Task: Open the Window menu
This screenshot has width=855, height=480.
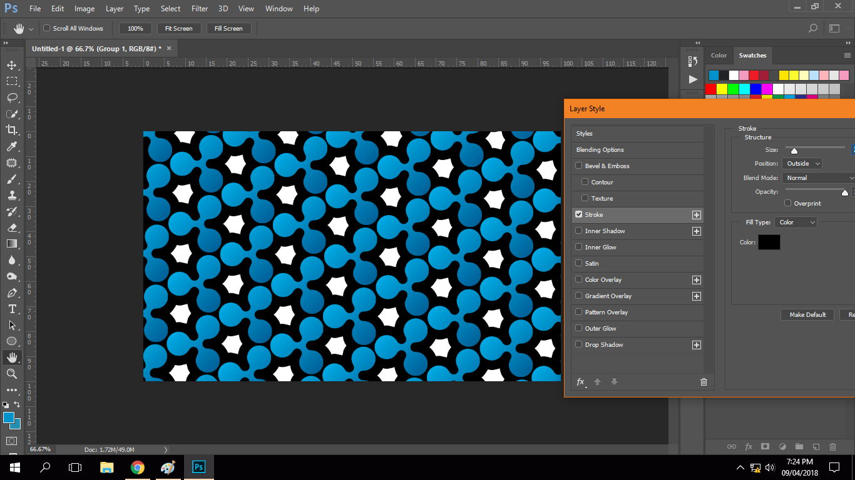Action: click(279, 9)
